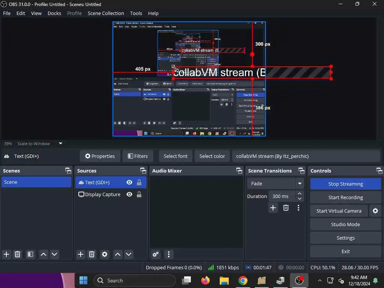This screenshot has width=384, height=288.
Task: Remove the transition with the trash icon
Action: (286, 208)
